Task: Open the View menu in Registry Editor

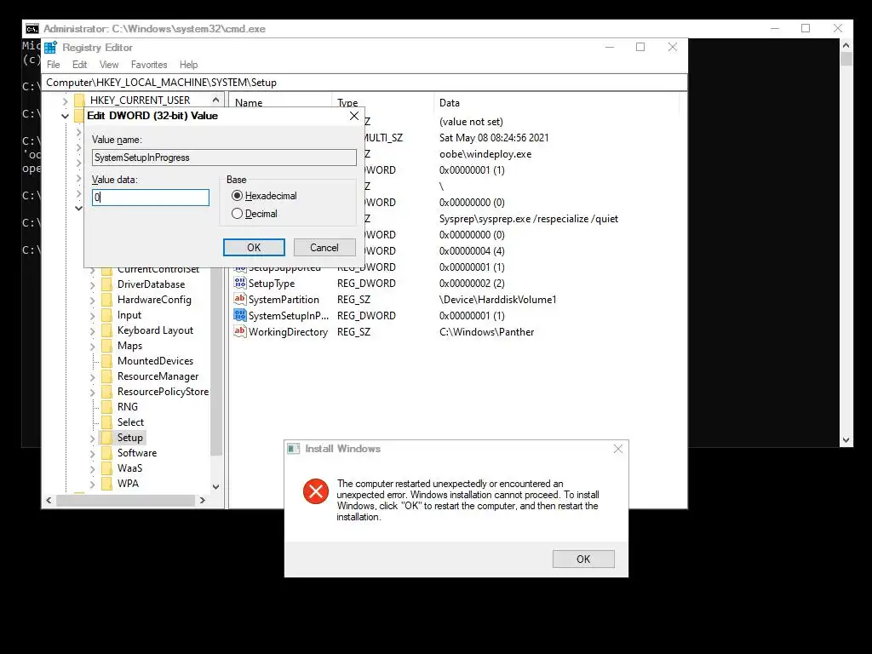Action: coord(109,65)
